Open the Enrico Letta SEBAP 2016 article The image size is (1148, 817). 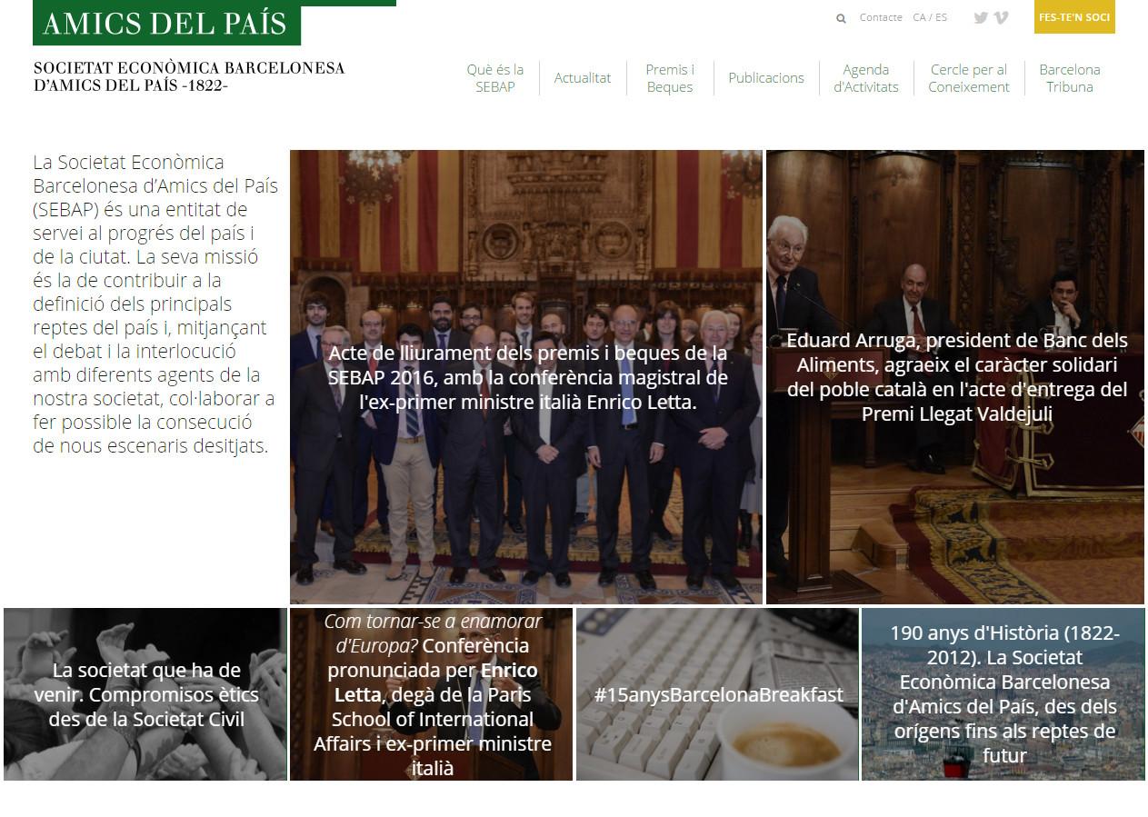(525, 376)
